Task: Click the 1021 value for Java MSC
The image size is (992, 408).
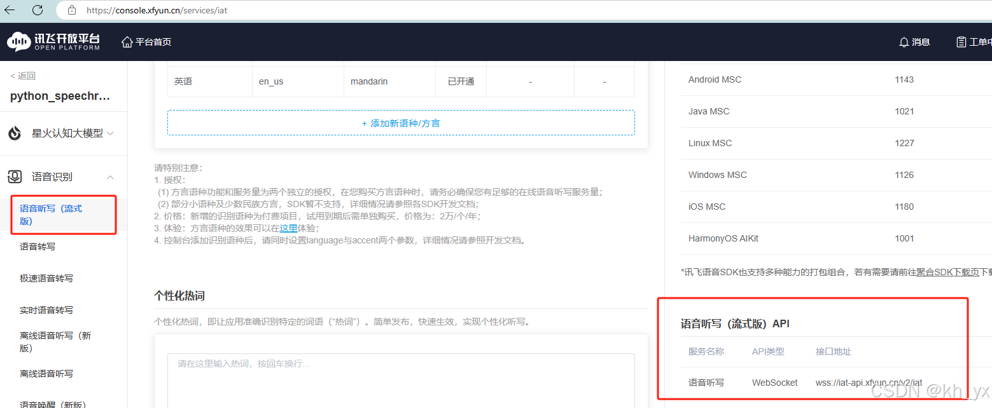Action: click(x=904, y=111)
